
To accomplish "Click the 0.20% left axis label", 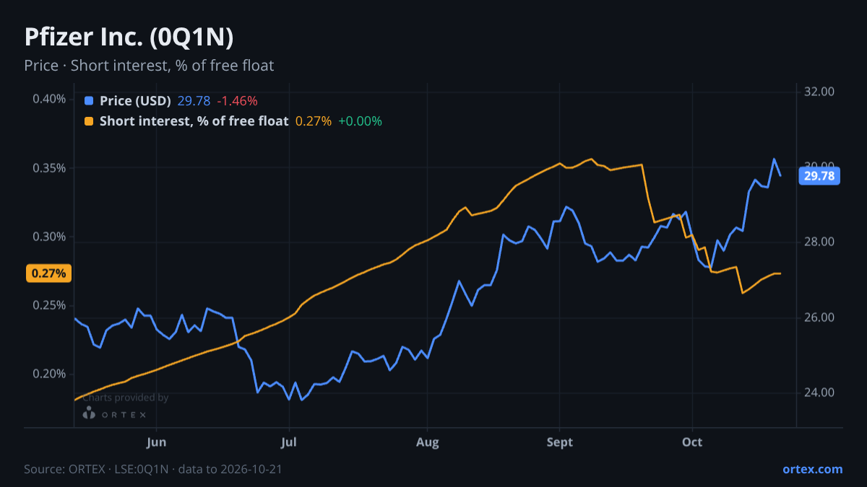I will 49,374.
